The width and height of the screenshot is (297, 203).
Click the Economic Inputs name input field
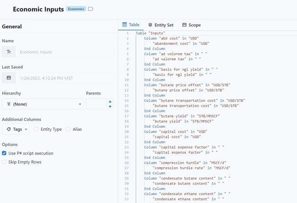pos(64,52)
